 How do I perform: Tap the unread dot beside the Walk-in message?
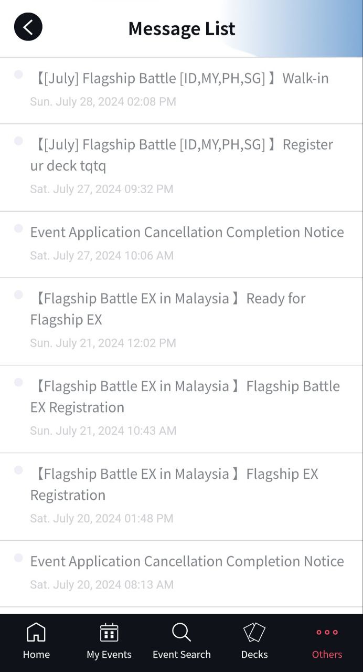(x=18, y=75)
